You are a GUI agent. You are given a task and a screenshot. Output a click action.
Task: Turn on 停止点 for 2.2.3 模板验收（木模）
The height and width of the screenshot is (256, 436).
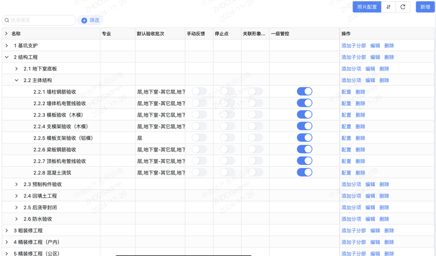click(x=227, y=114)
